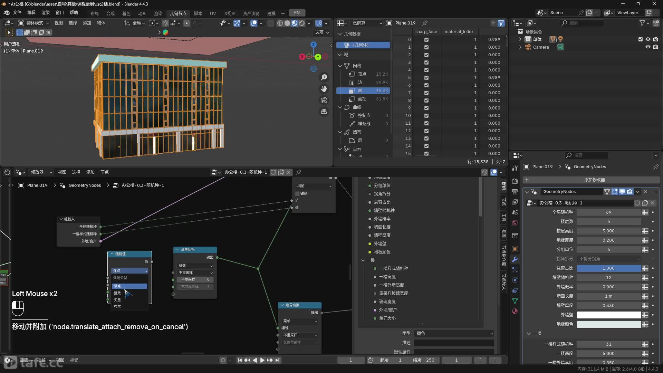Viewport: 663px width, 373px height.
Task: Toggle sharp_face checkbox in row 0
Action: tap(426, 40)
